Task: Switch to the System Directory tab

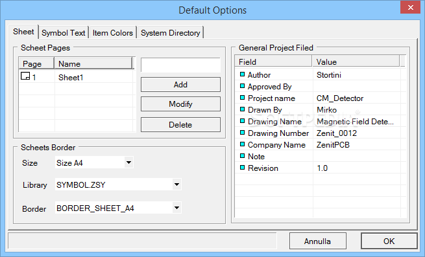Action: (171, 33)
